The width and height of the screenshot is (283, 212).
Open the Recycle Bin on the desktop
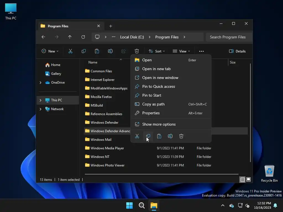pyautogui.click(x=269, y=174)
